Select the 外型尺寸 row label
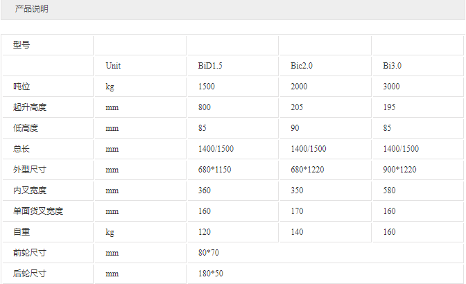The height and width of the screenshot is (284, 466). point(29,170)
